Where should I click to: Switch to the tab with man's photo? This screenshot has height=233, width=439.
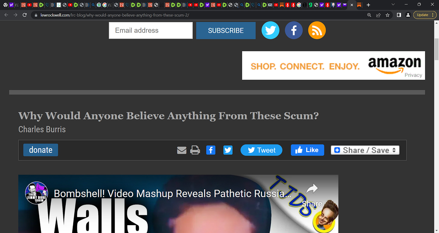(333, 5)
